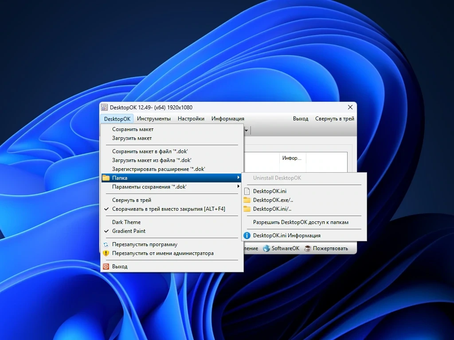Open DesktopOK.ini/.. folder entry
The image size is (454, 340).
pos(304,209)
